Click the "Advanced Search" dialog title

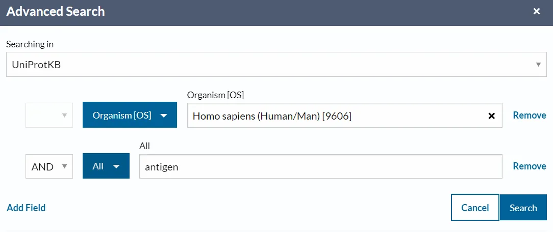tap(56, 11)
